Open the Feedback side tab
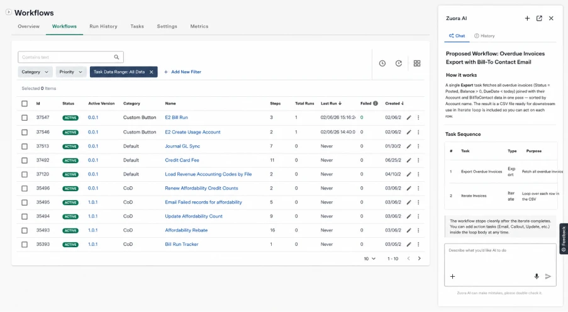This screenshot has height=312, width=568. point(564,239)
